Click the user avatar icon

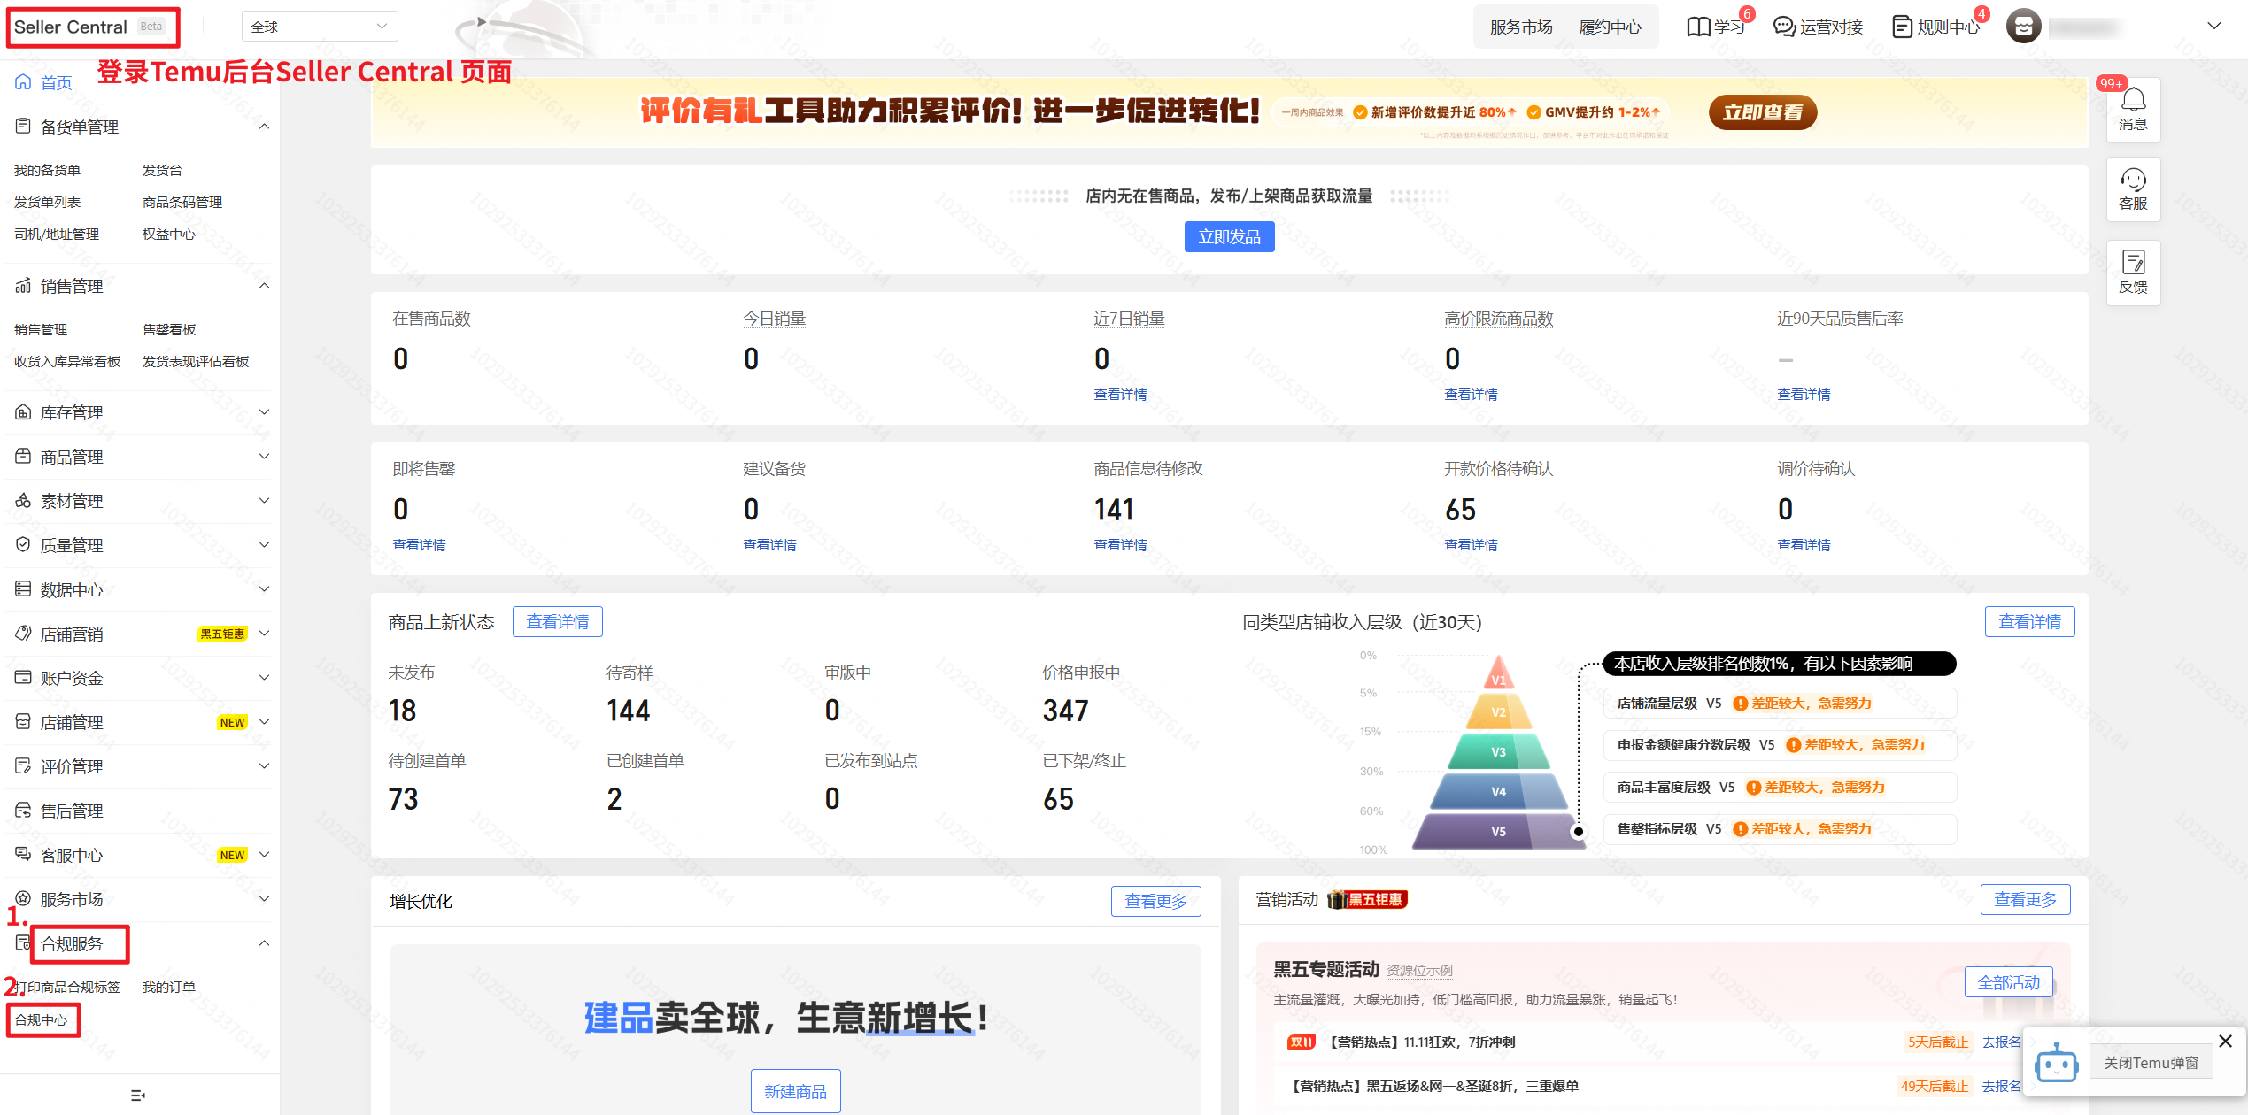click(x=2023, y=27)
